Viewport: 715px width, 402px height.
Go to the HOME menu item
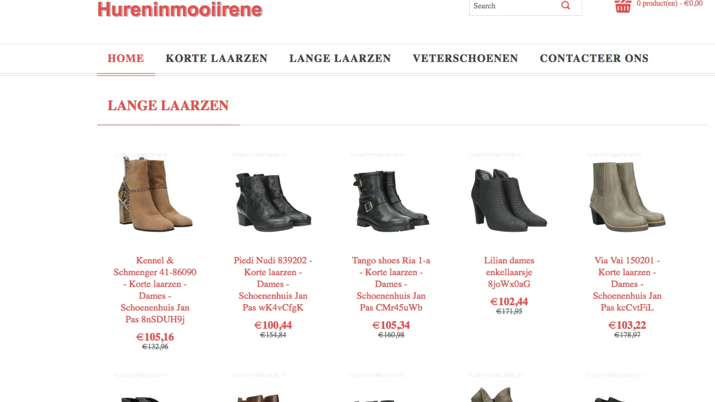pos(126,59)
